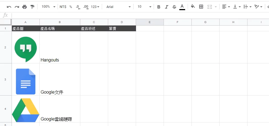269x126 pixels.
Task: Click the Hangouts logo image
Action: tap(26, 49)
